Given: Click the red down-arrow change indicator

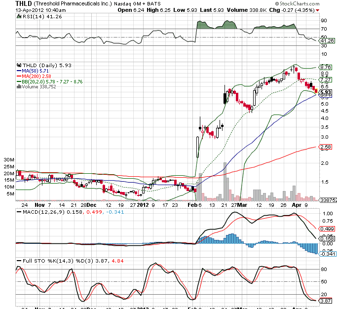Looking at the screenshot, I should 317,10.
